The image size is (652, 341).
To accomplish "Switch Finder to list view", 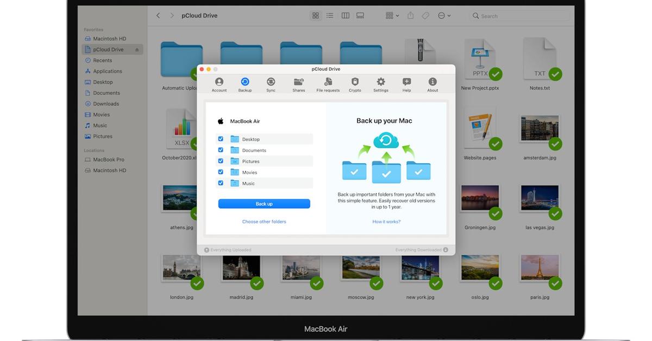I will [x=330, y=16].
